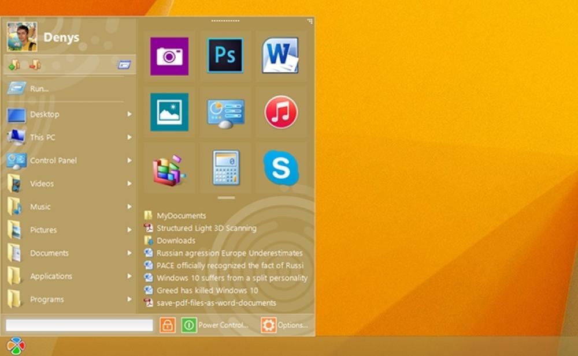Click the orange Options gear icon
Image resolution: width=578 pixels, height=356 pixels.
[x=268, y=325]
